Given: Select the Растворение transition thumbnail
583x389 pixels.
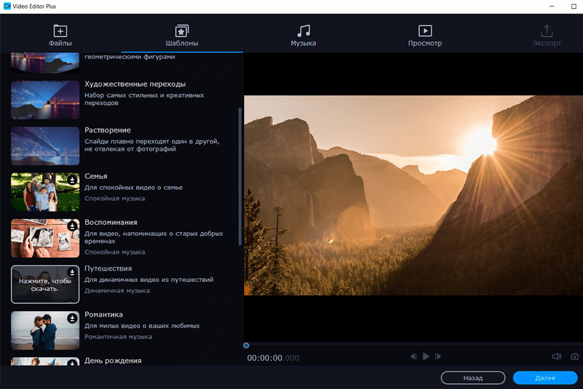Looking at the screenshot, I should click(46, 146).
